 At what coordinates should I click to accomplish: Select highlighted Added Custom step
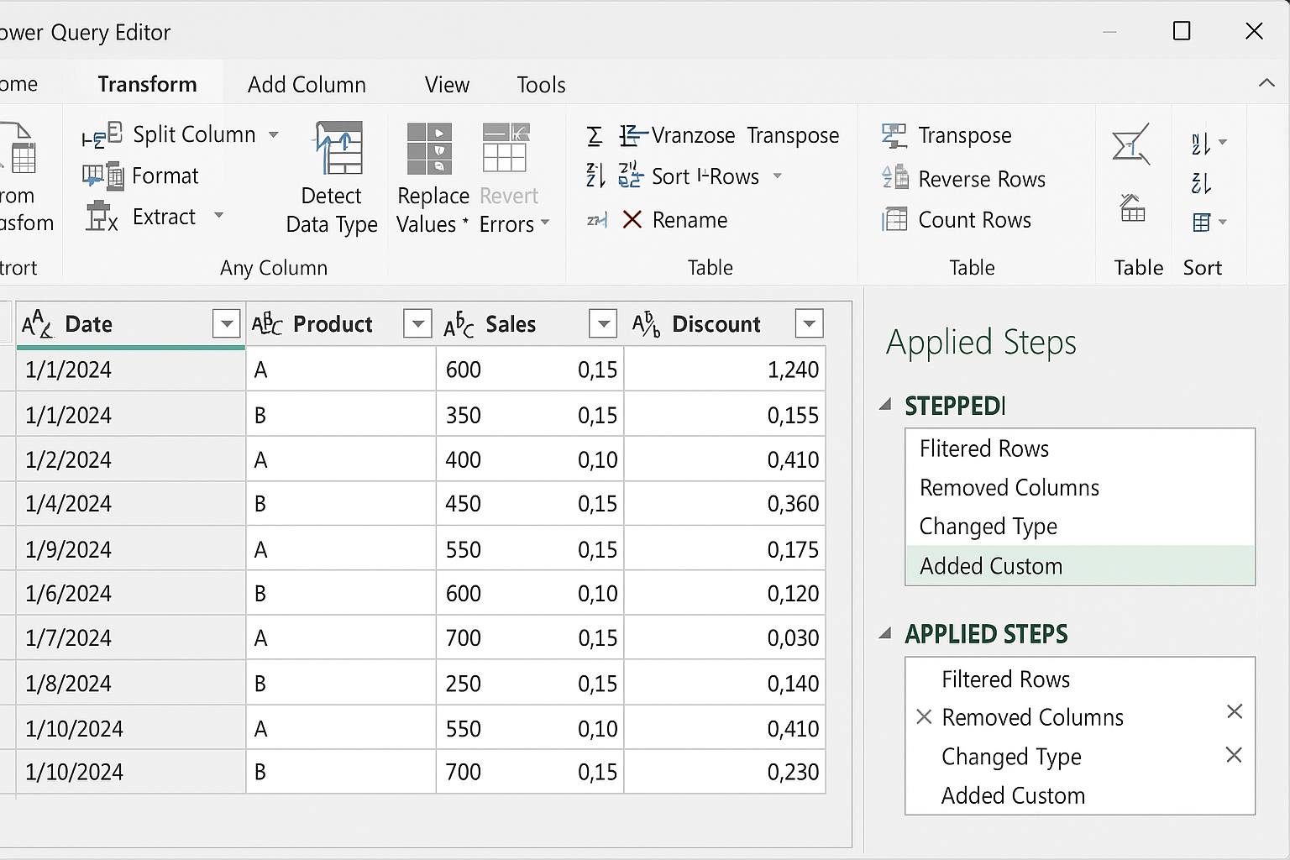coord(1080,565)
